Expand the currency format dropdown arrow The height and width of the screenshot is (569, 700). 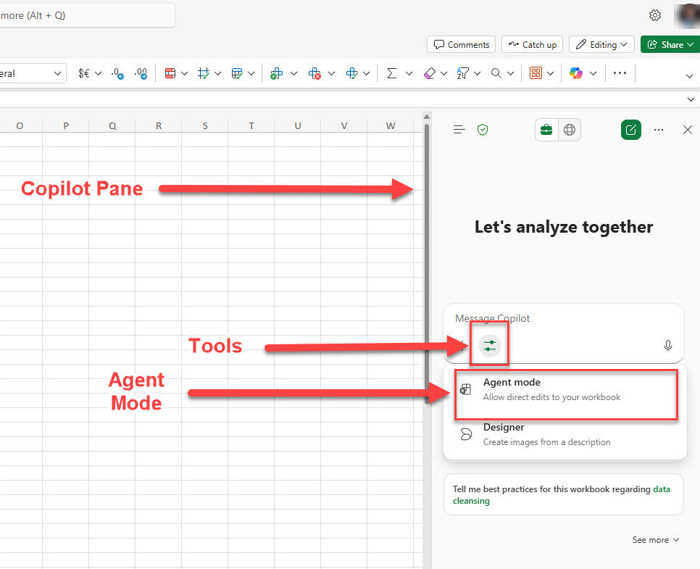(99, 73)
